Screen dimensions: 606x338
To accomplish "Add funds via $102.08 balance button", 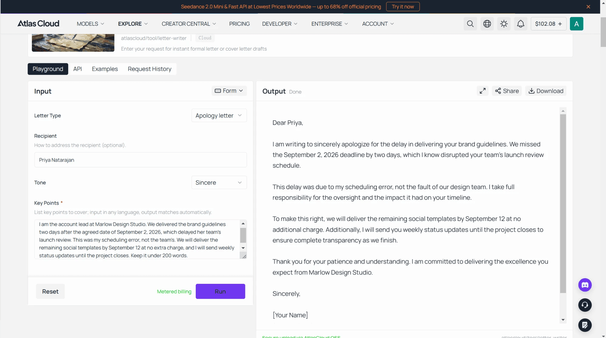I will pyautogui.click(x=548, y=24).
